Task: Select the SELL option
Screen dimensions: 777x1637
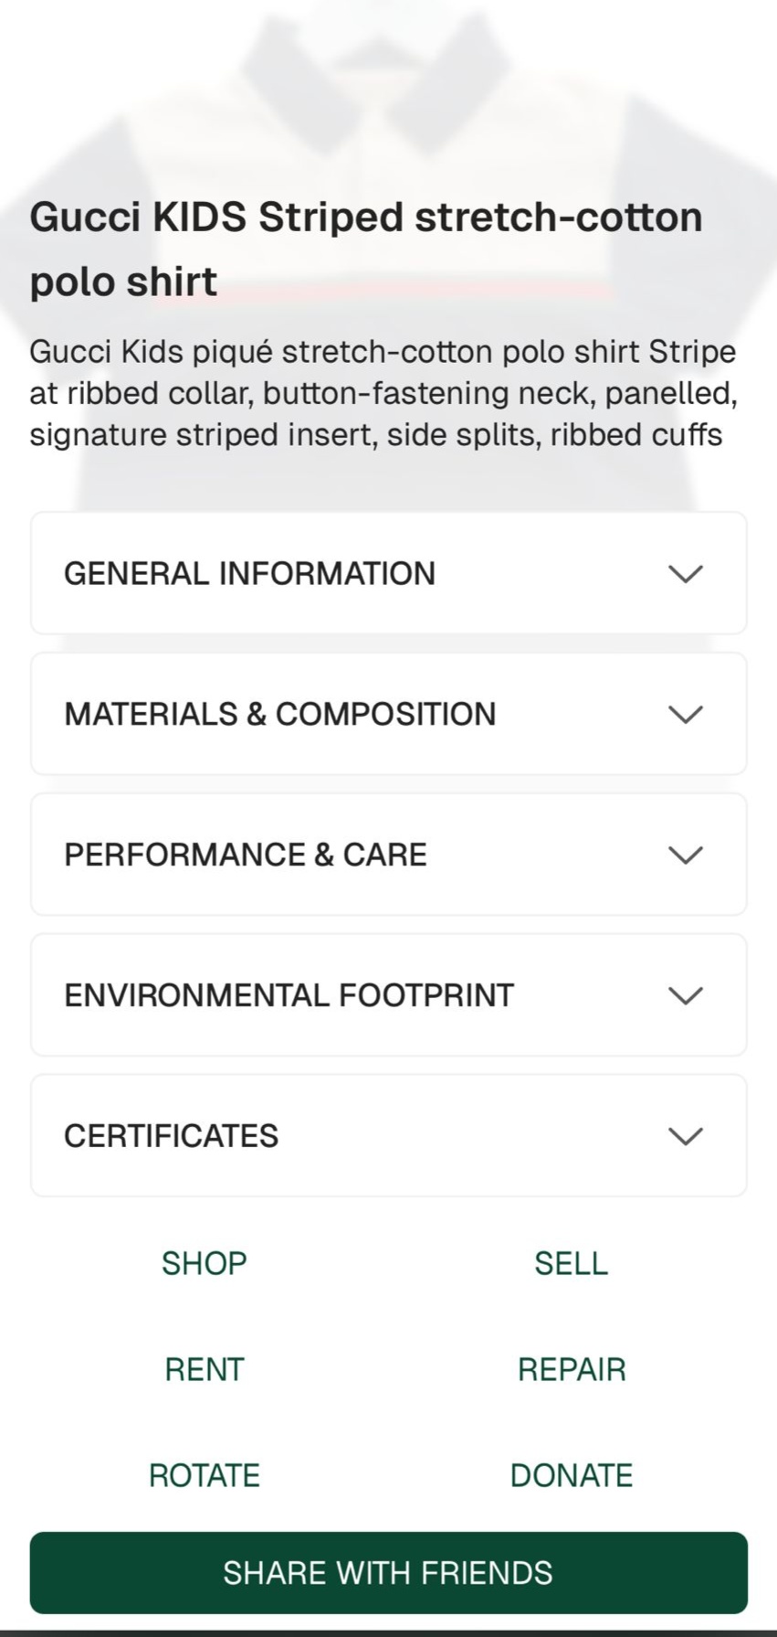Action: point(571,1263)
